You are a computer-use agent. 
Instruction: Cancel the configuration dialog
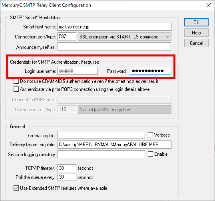tap(196, 43)
